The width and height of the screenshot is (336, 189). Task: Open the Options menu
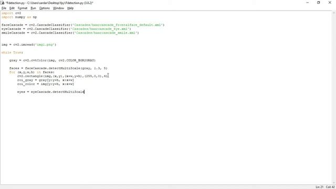pyautogui.click(x=44, y=8)
